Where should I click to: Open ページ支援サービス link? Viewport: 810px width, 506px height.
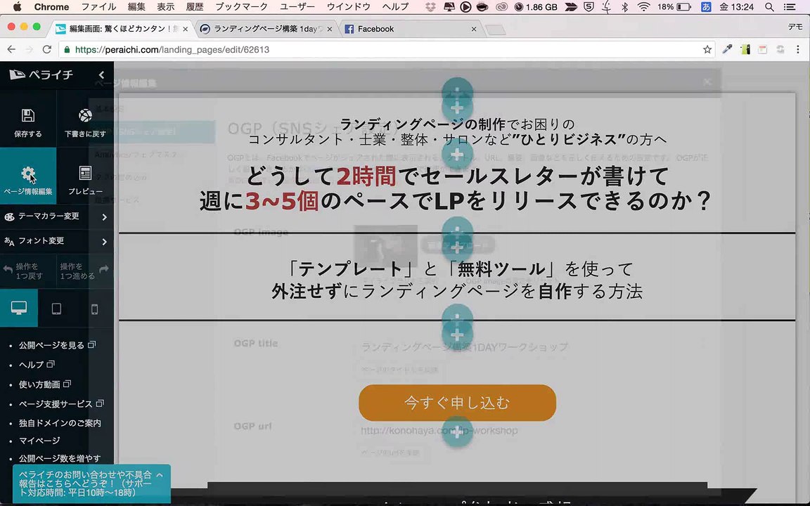(61, 404)
